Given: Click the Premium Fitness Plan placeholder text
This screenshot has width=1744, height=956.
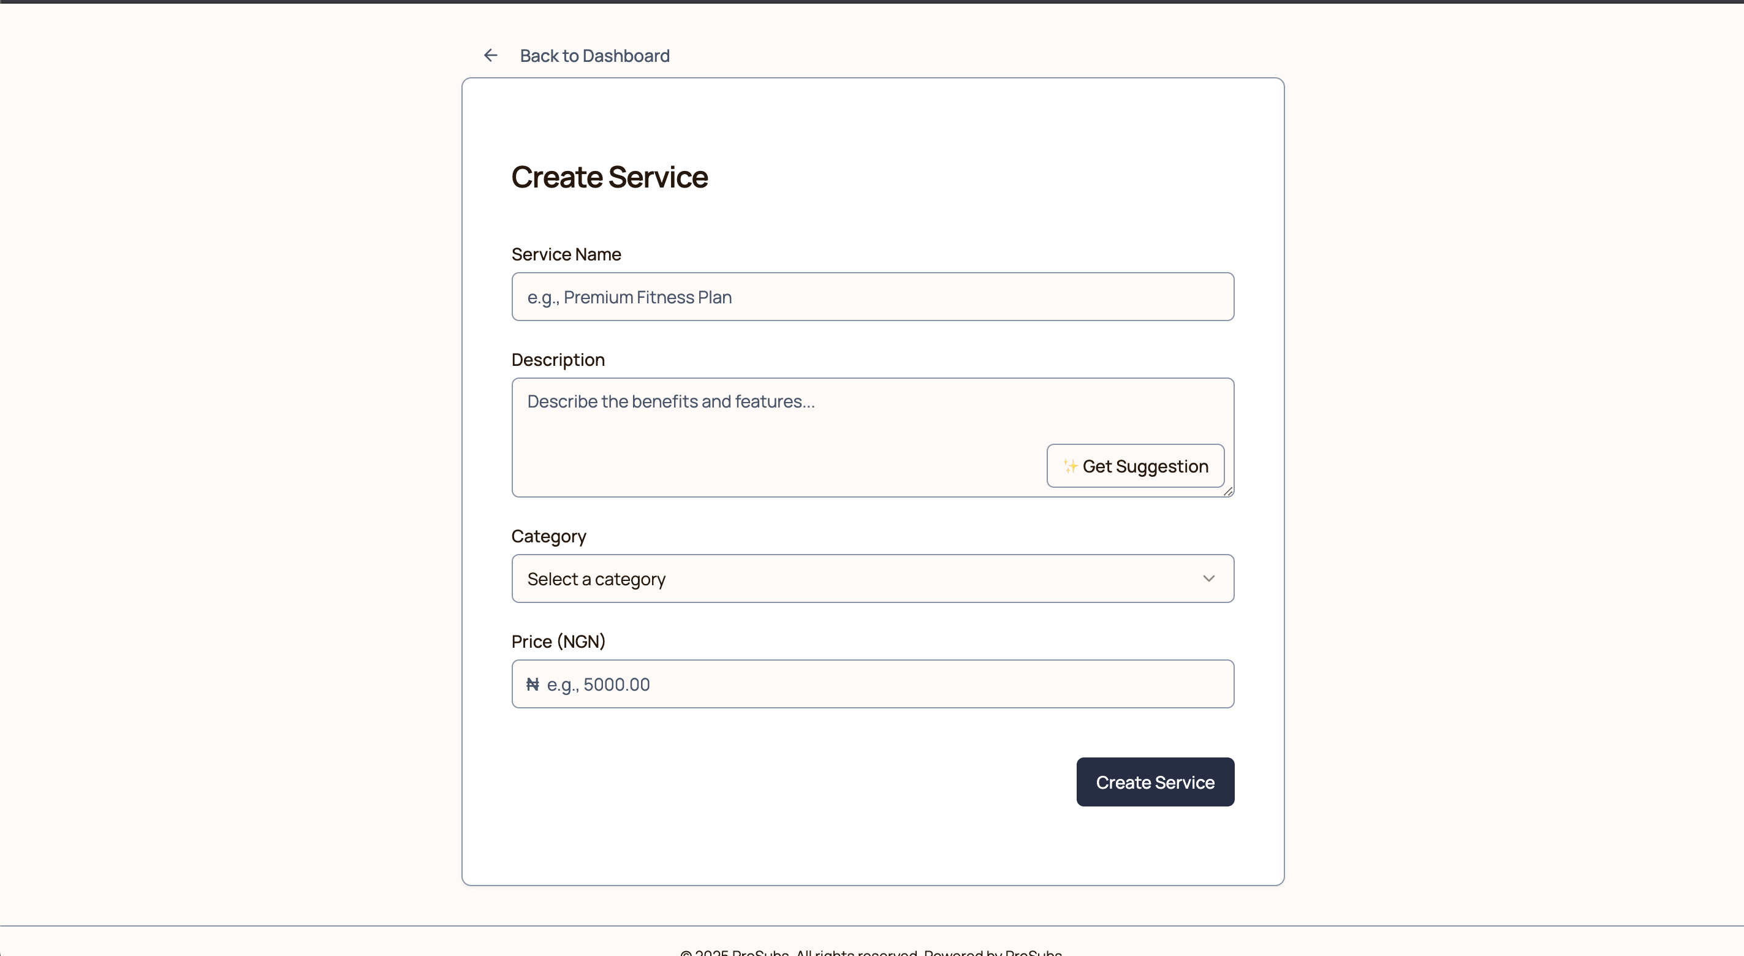Looking at the screenshot, I should pyautogui.click(x=629, y=297).
